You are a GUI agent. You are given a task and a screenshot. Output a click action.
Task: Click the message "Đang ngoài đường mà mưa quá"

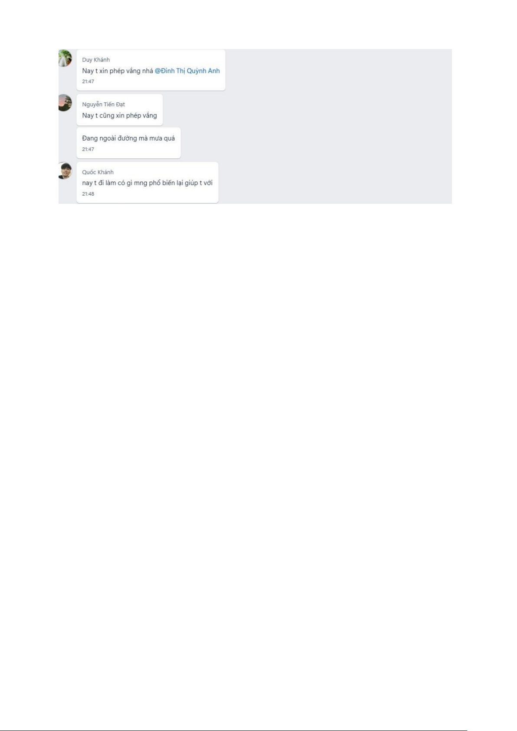click(x=128, y=138)
